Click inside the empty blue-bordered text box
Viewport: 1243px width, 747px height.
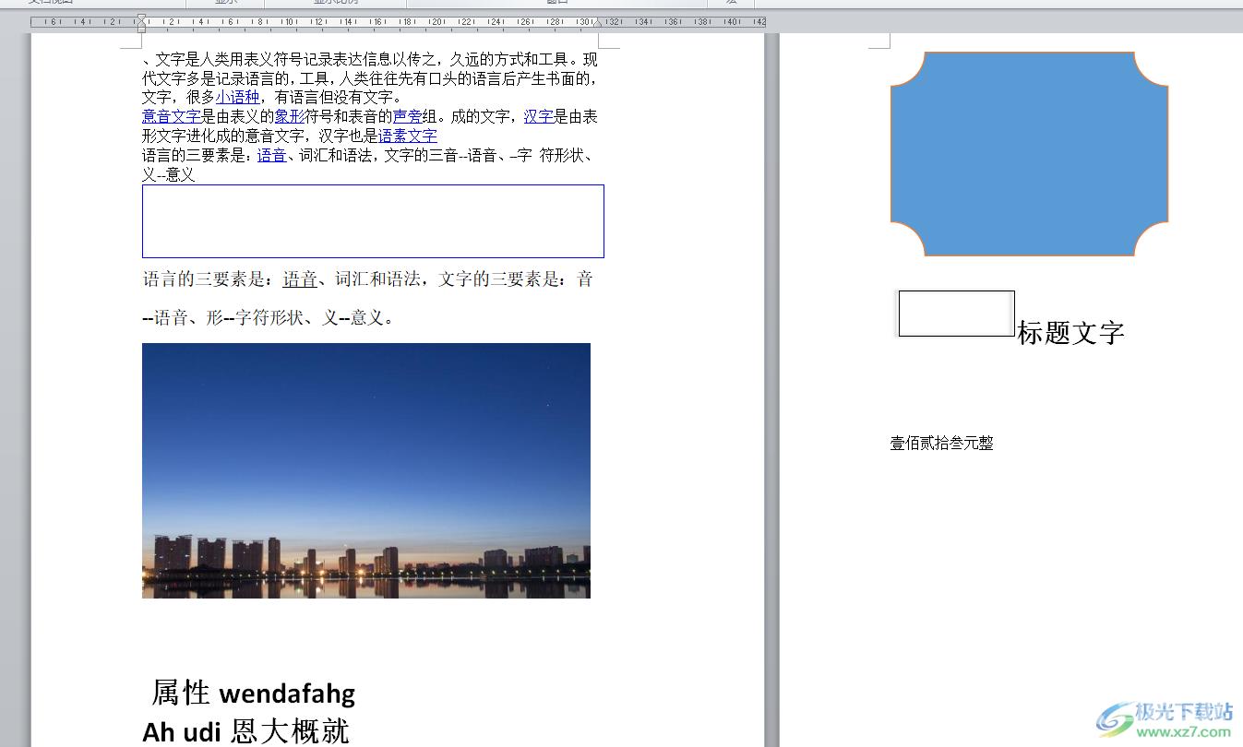point(373,221)
